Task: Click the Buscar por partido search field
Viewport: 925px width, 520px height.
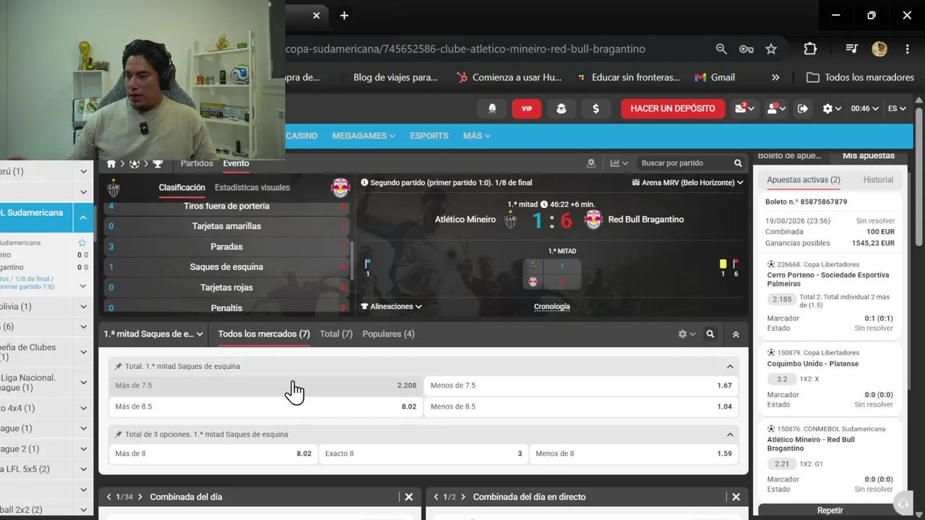Action: point(684,163)
